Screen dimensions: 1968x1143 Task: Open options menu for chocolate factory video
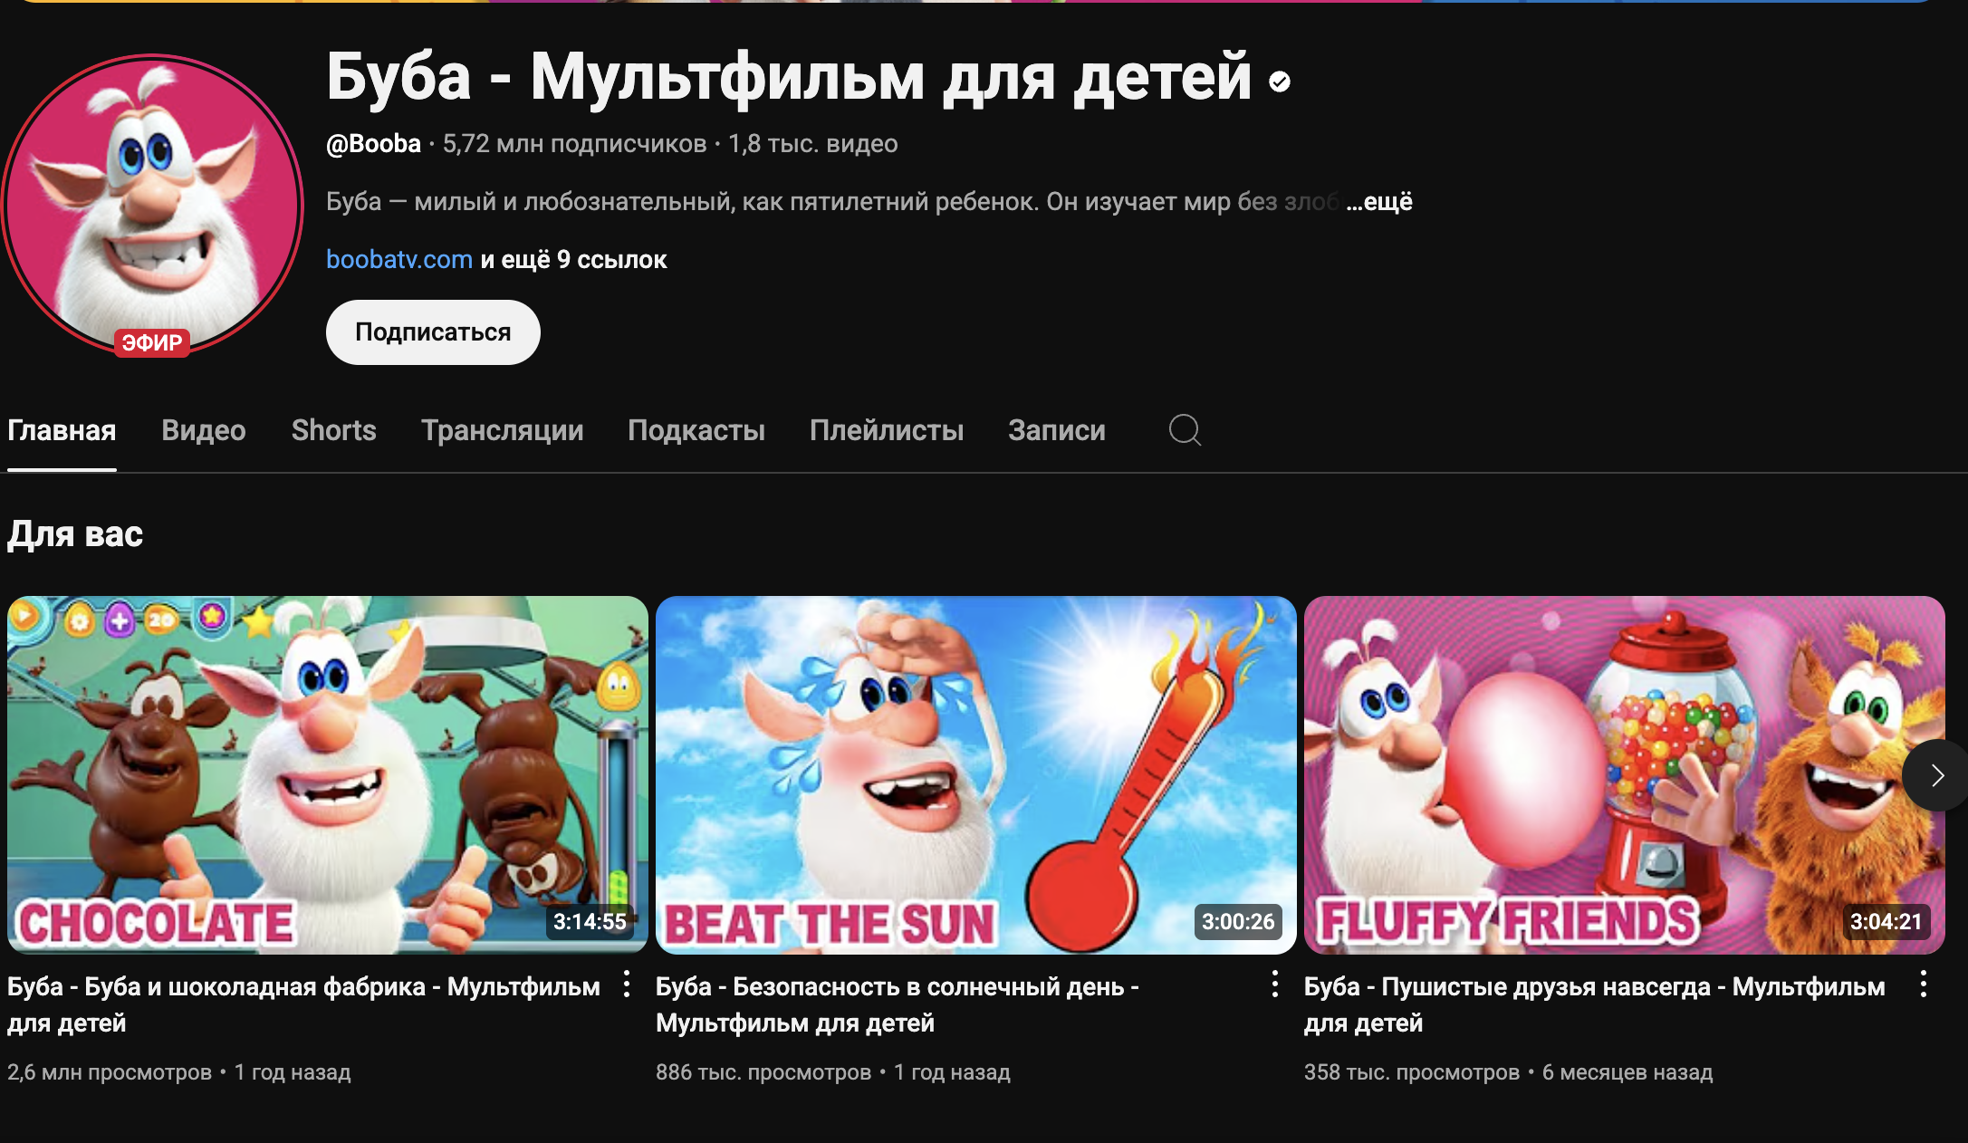(x=627, y=985)
